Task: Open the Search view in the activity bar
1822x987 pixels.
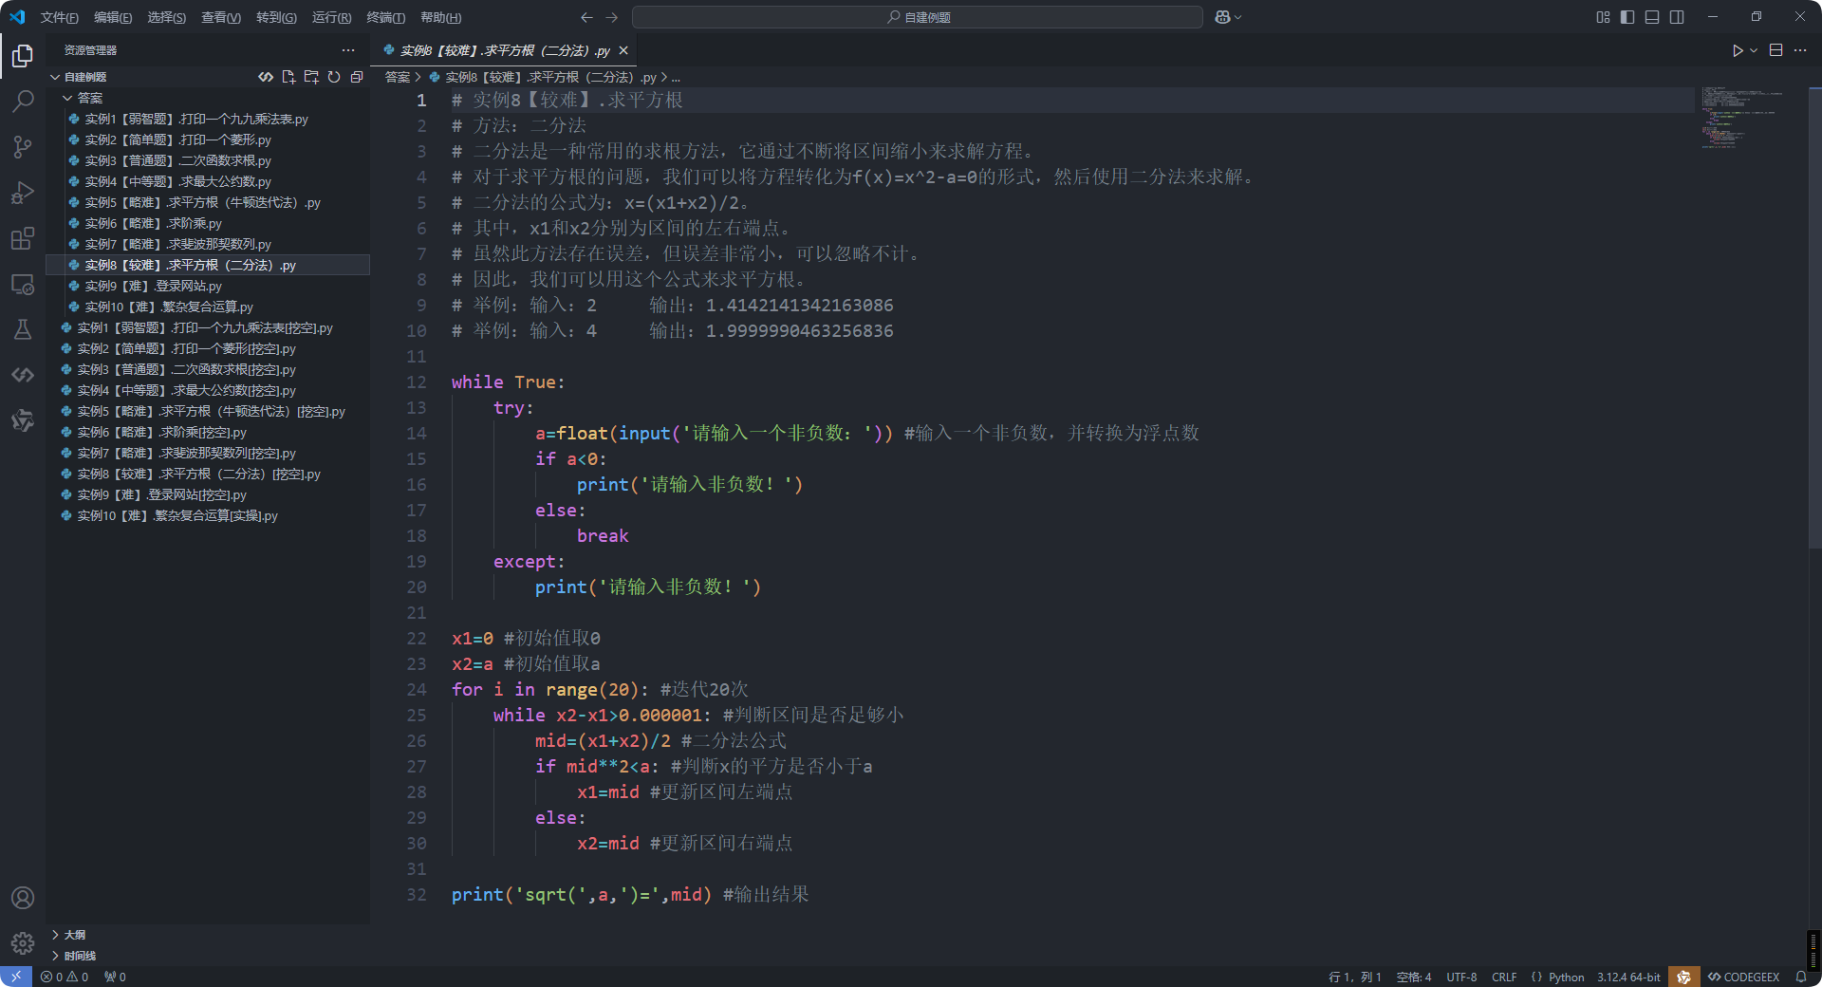Action: point(22,101)
